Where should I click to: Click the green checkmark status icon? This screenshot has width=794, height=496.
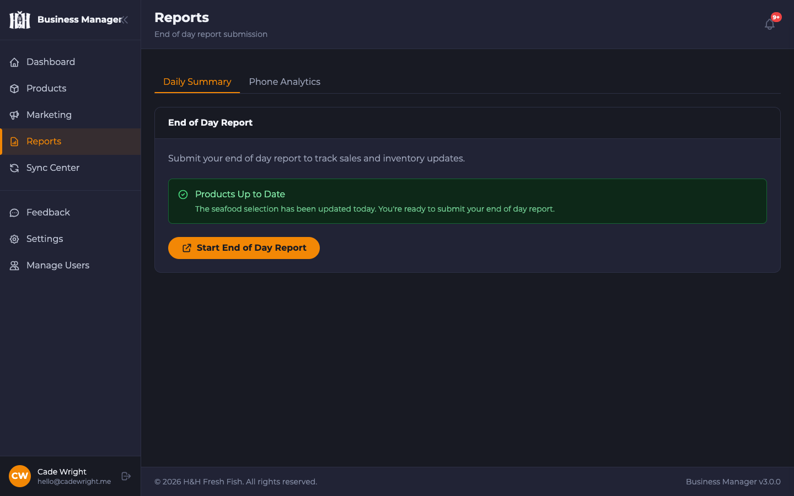point(183,195)
